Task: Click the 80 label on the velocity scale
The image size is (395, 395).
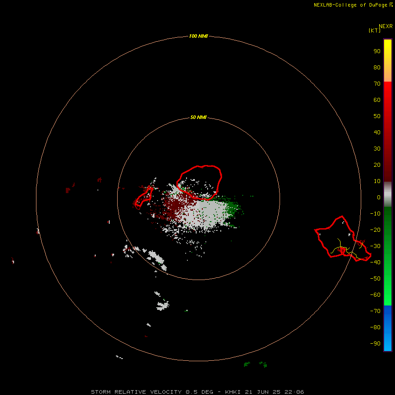Action: click(x=377, y=67)
